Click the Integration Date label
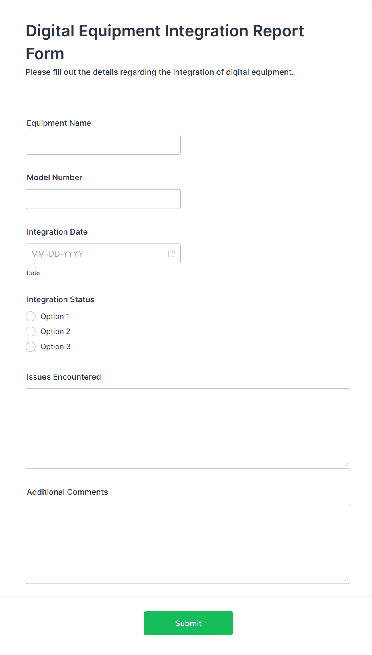Image resolution: width=372 pixels, height=655 pixels. tap(57, 232)
